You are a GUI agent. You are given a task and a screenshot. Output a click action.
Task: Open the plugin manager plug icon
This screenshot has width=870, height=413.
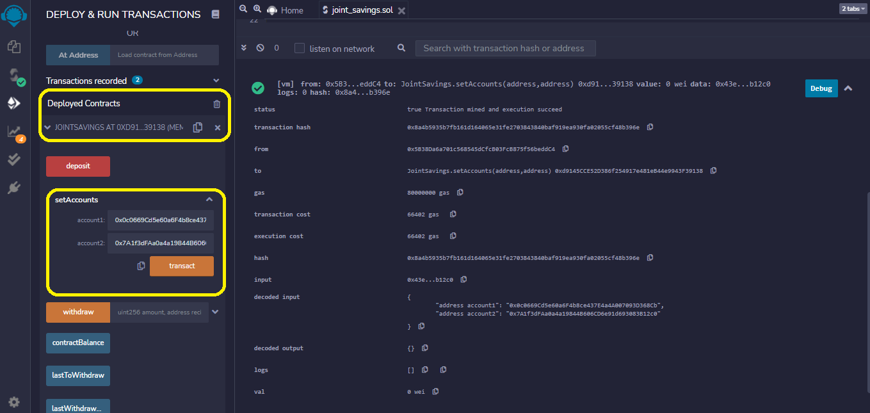tap(14, 188)
